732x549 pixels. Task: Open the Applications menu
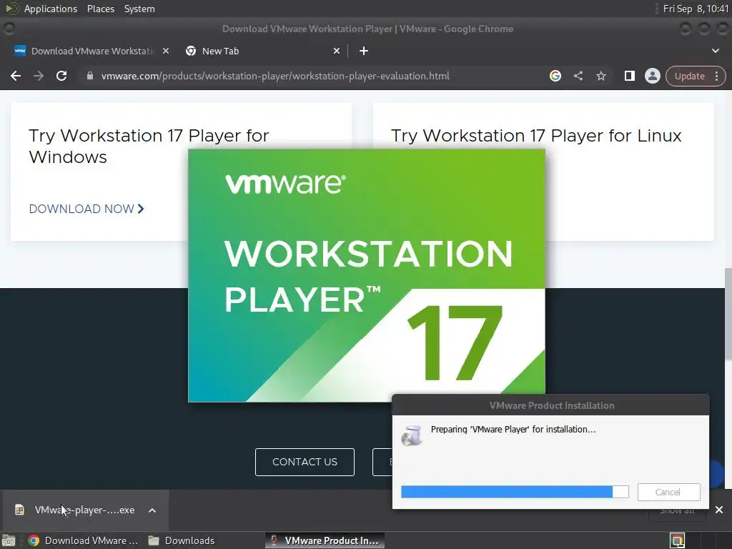click(51, 9)
